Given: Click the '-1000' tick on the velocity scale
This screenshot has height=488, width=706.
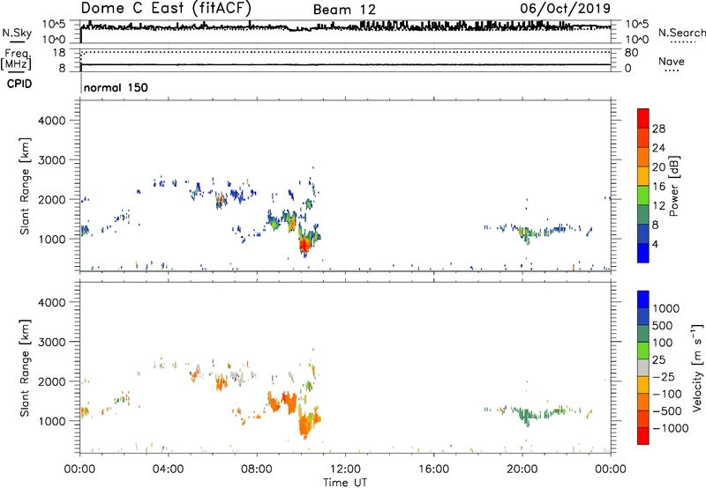Looking at the screenshot, I should pyautogui.click(x=671, y=428).
